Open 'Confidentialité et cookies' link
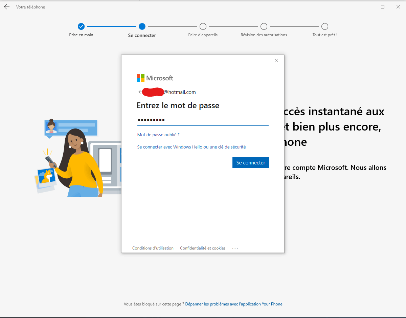The image size is (406, 318). (x=203, y=248)
